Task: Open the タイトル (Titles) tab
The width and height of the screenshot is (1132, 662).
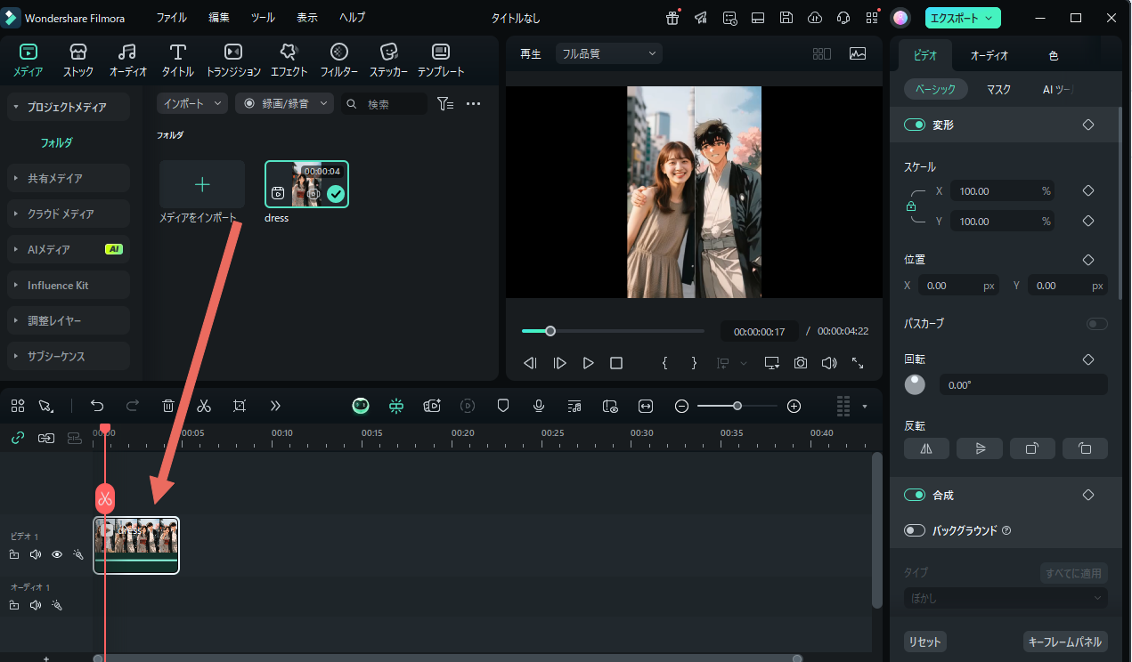Action: pyautogui.click(x=178, y=61)
